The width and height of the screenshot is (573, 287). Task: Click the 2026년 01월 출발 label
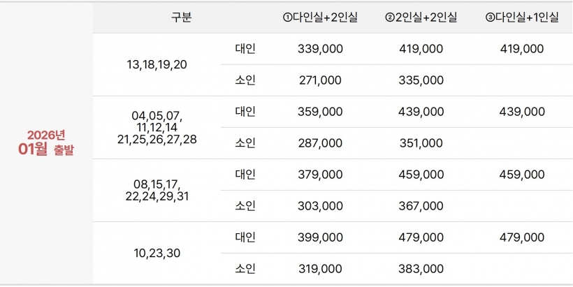(47, 142)
